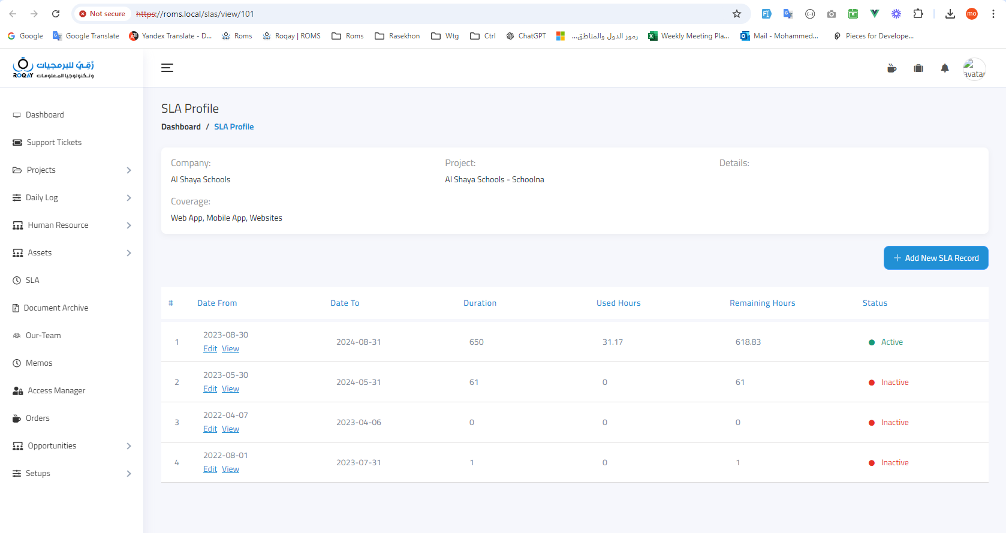
Task: Expand the Human Resource submenu
Action: (x=71, y=225)
